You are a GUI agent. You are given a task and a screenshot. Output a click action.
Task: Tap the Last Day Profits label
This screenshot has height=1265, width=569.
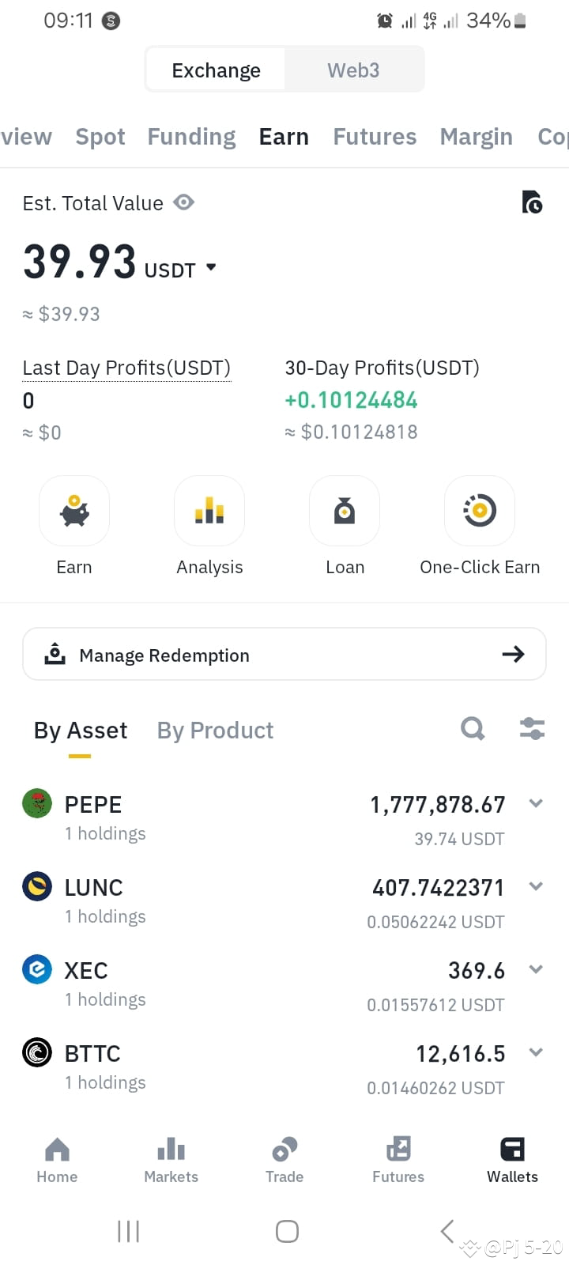coord(126,368)
